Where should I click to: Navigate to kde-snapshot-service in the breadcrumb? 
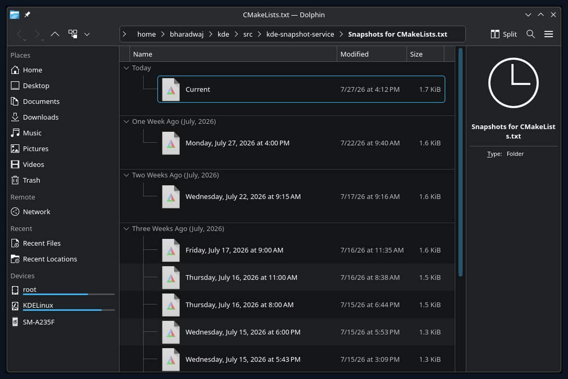(x=300, y=34)
